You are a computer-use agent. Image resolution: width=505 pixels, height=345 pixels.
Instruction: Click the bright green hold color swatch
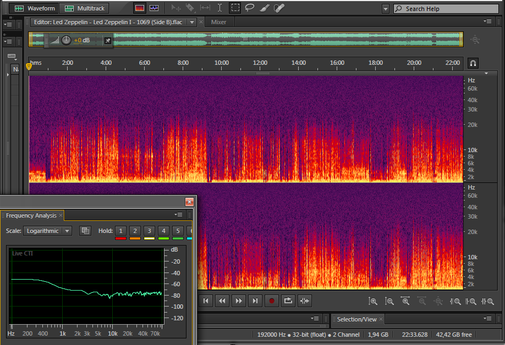click(163, 238)
